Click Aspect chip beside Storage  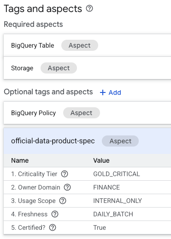[x=59, y=68]
